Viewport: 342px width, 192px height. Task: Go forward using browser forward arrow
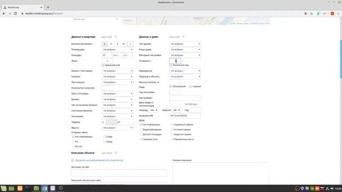tap(10, 13)
